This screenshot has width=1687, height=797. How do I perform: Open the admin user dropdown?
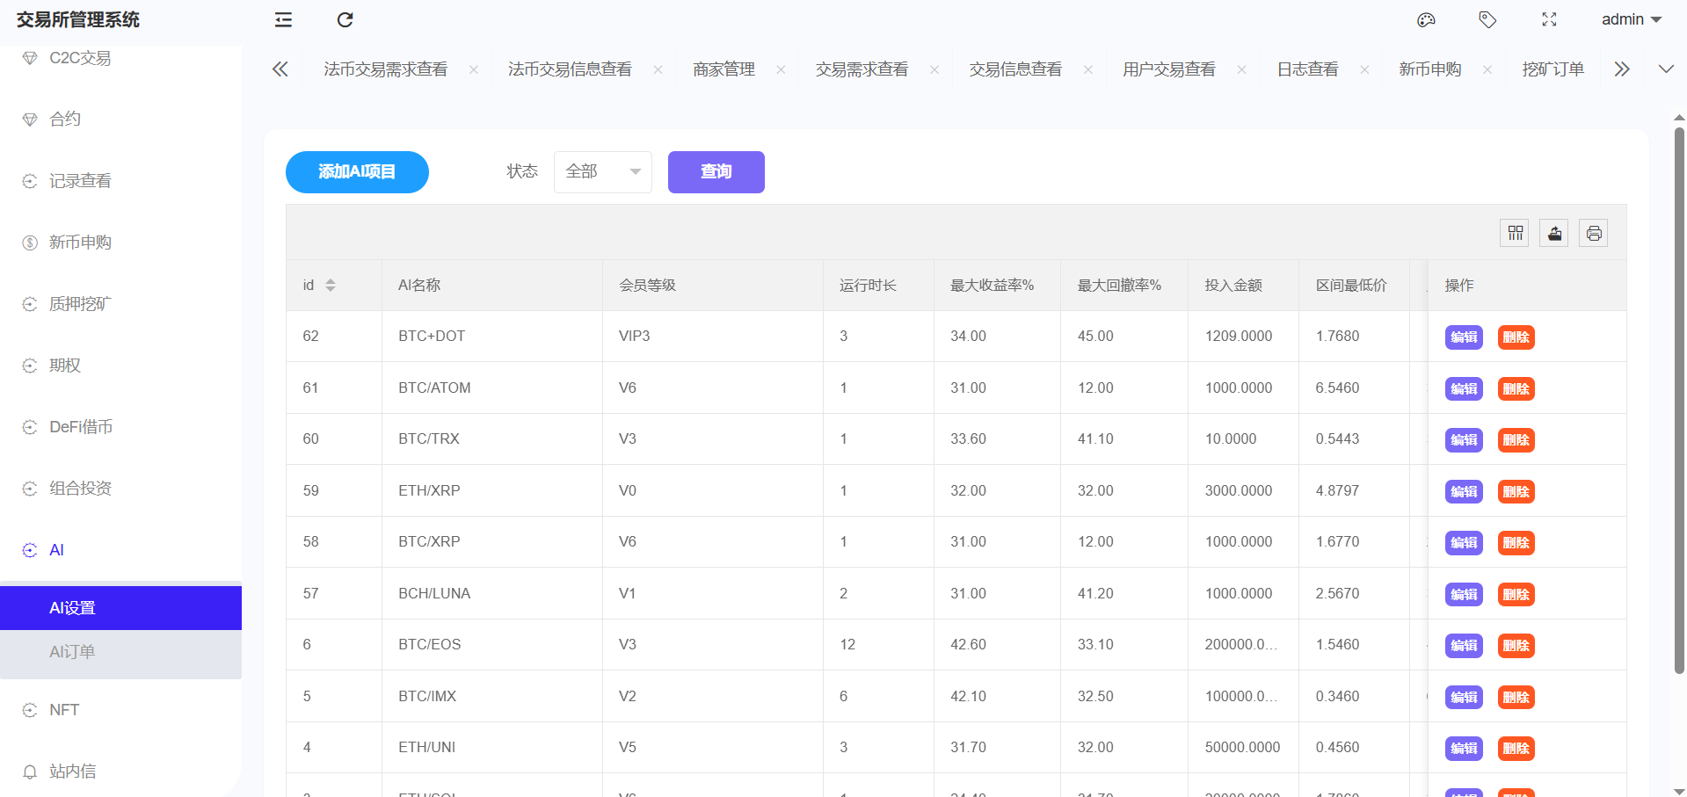pos(1631,19)
